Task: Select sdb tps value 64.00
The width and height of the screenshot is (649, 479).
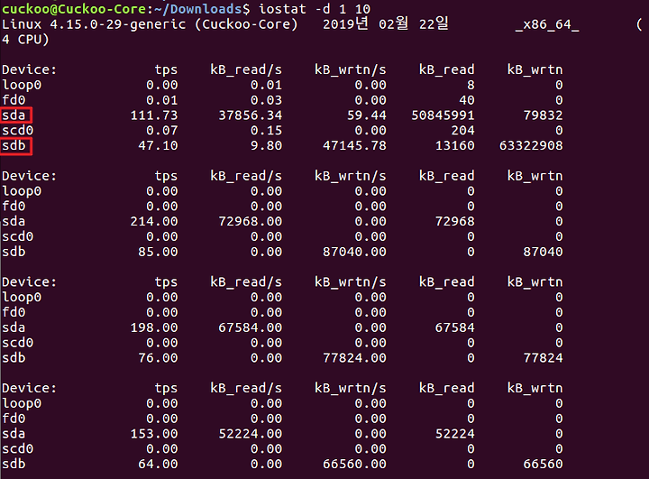Action: point(158,464)
